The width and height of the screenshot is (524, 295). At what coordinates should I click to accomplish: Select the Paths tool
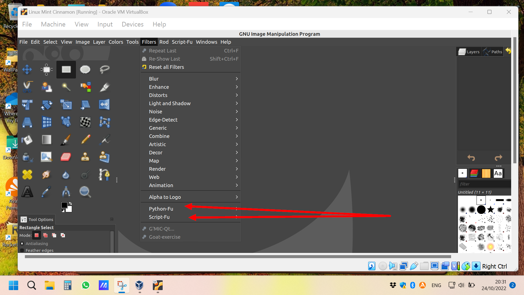[104, 175]
